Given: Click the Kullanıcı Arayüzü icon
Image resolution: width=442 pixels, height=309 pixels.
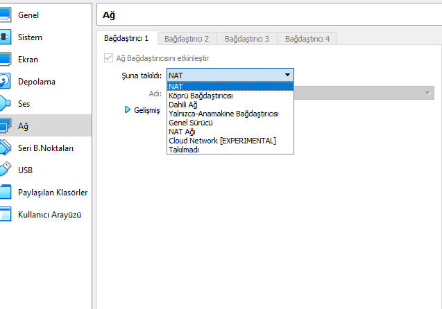Looking at the screenshot, I should click(x=3, y=214).
